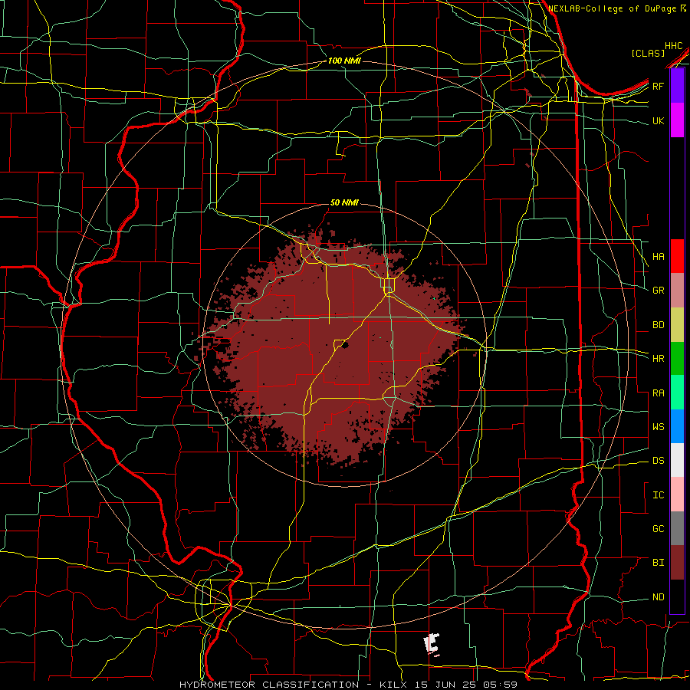Click the Hydrometeor Classification KILX timestamp caption
Image resolution: width=690 pixels, height=690 pixels.
pyautogui.click(x=348, y=685)
